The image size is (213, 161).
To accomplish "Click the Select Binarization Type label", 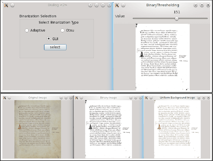I will 59,22.
